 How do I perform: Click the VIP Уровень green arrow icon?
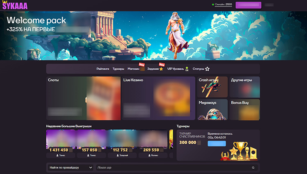[x=187, y=69]
